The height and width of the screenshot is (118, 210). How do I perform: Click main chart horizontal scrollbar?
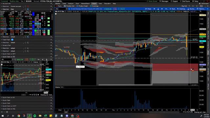[x=164, y=112]
